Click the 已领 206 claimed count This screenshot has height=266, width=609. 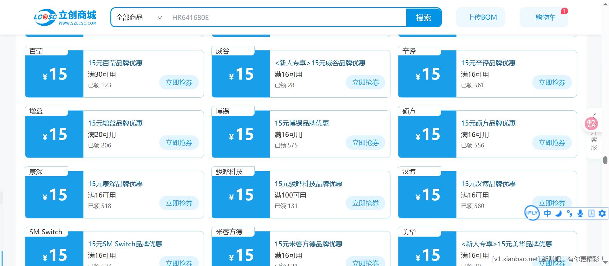[100, 145]
